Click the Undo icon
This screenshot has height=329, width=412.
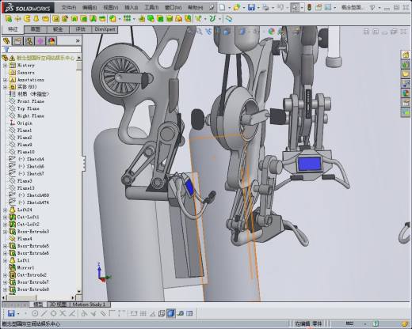(280, 8)
